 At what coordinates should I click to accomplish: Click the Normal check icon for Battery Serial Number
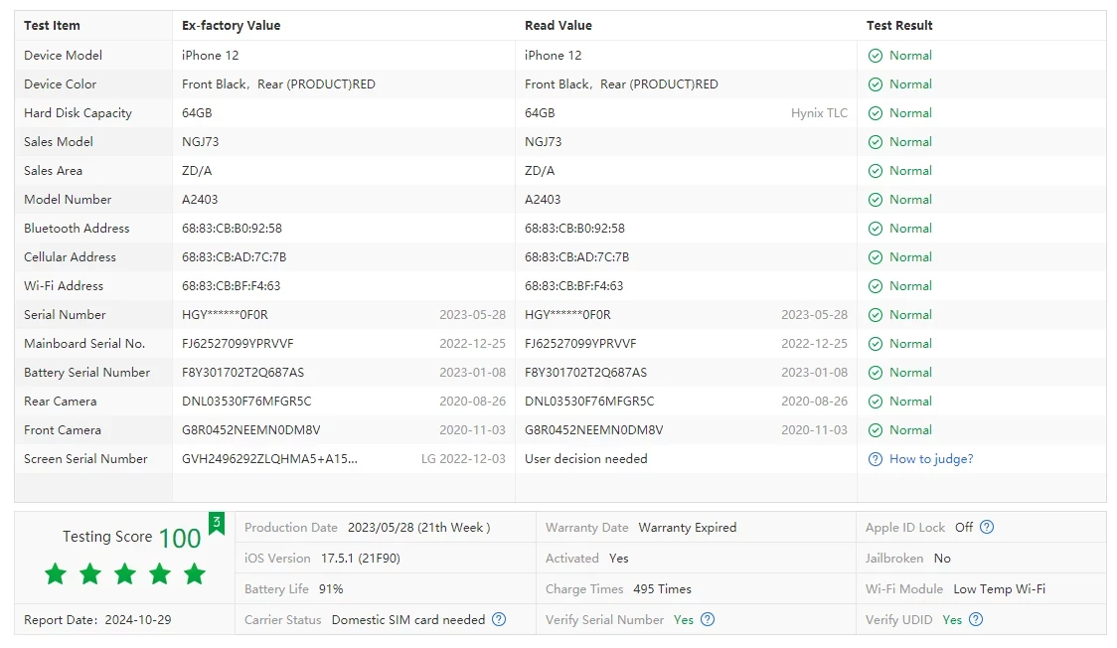(875, 373)
